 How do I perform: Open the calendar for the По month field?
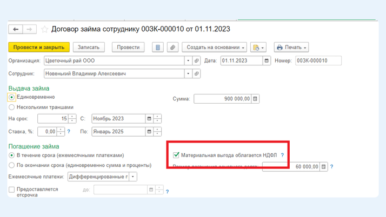pyautogui.click(x=149, y=132)
